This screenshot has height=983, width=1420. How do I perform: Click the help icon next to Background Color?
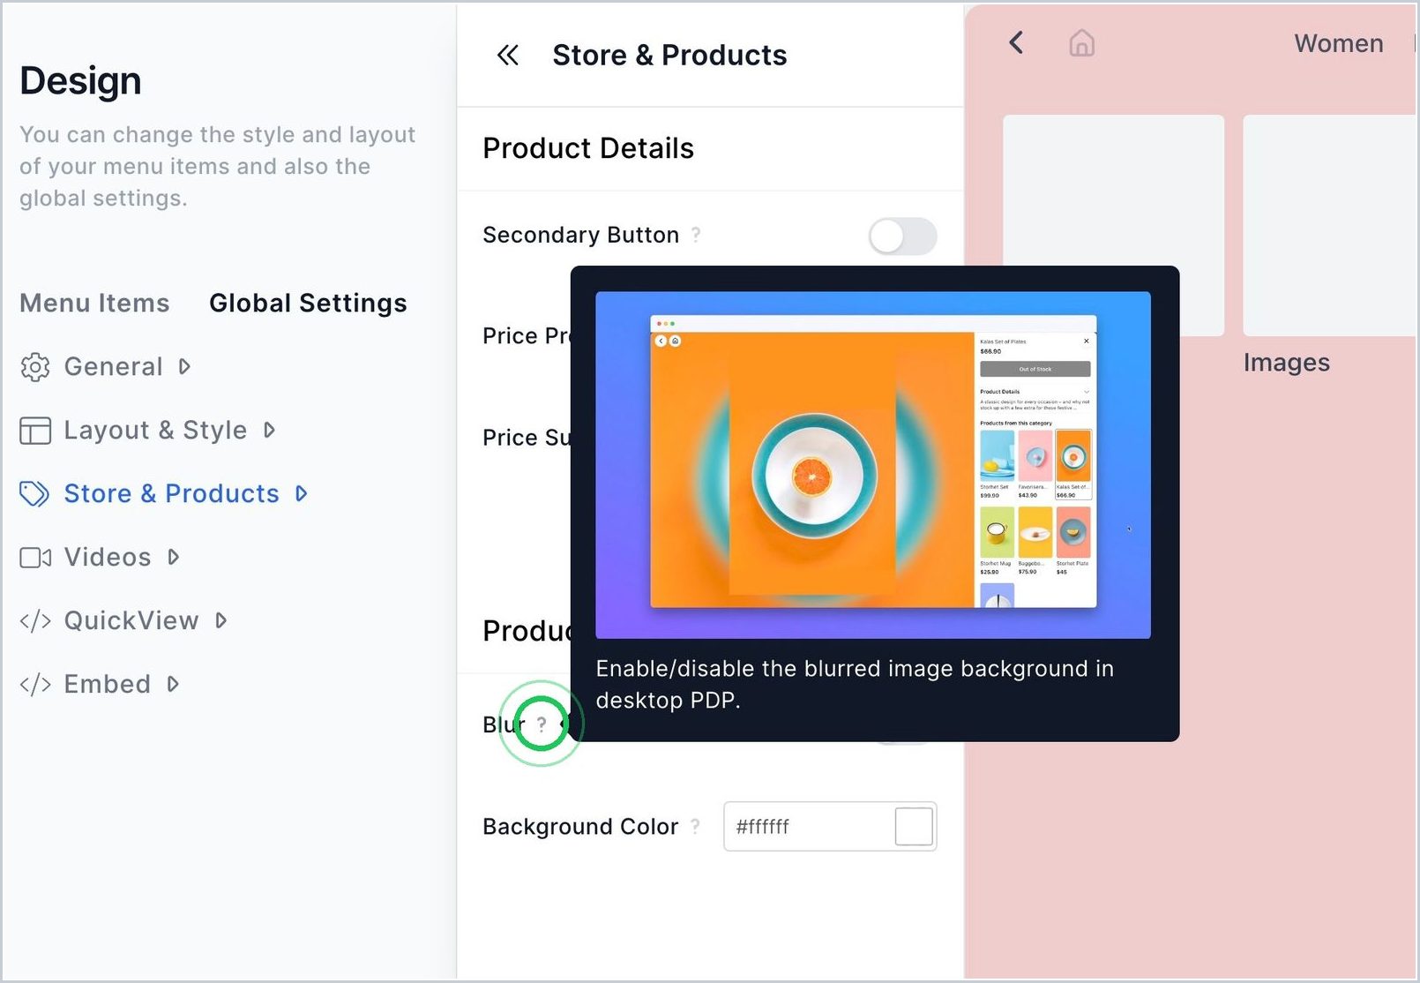696,827
